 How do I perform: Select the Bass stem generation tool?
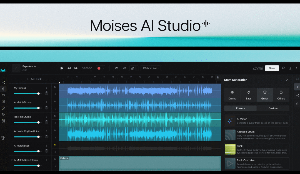point(248,94)
